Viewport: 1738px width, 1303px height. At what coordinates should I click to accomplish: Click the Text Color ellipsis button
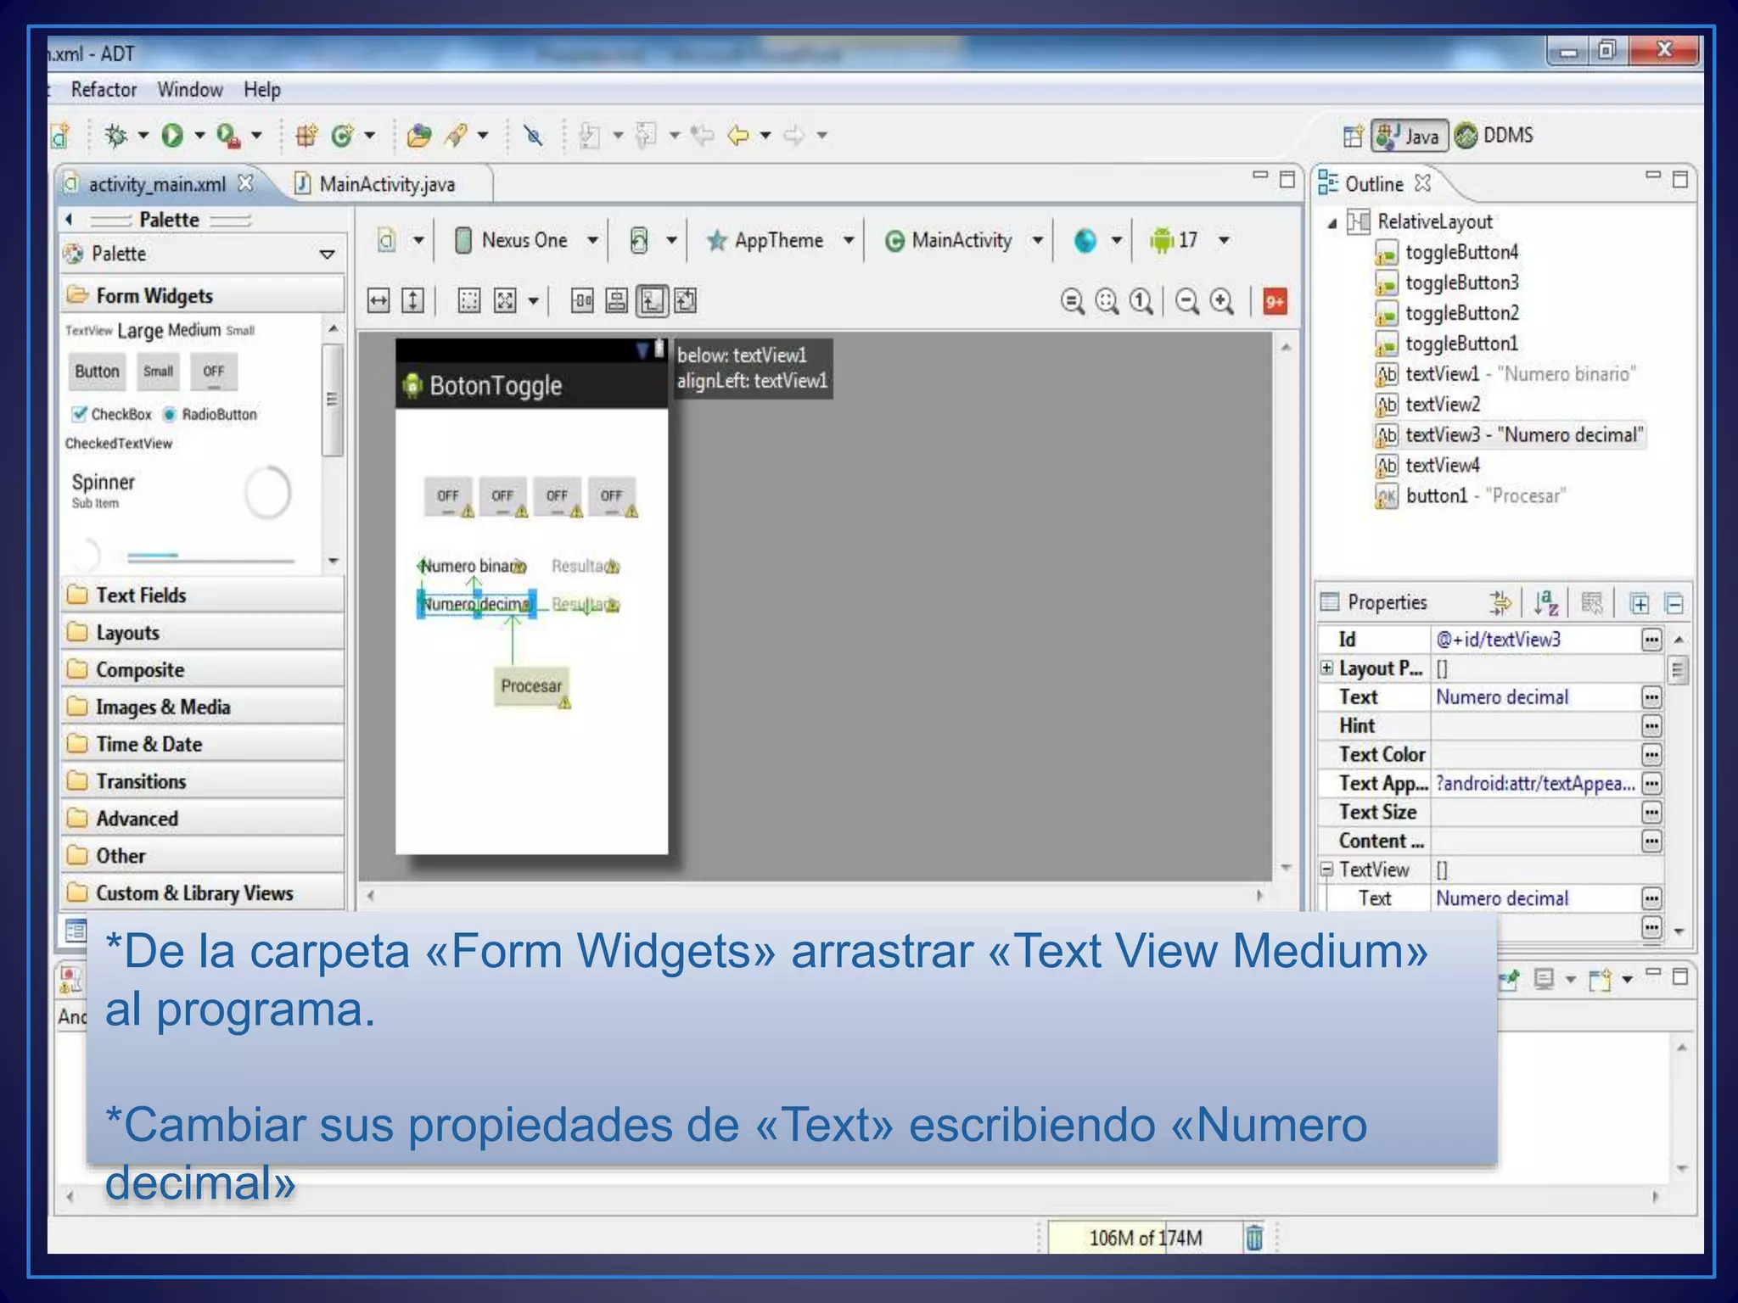[1651, 754]
